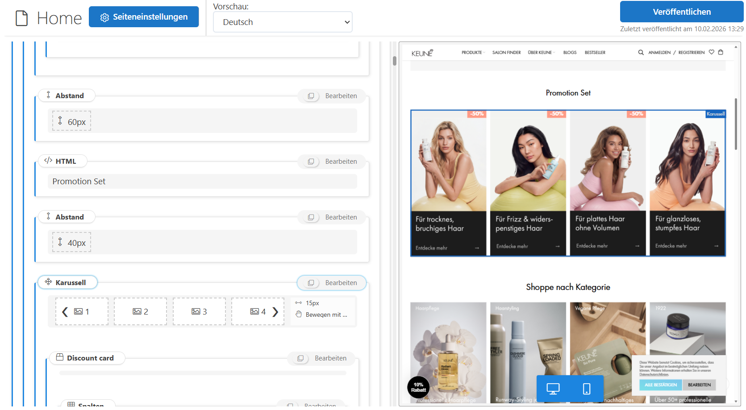Screen dimensions: 746x410
Task: Click the Für trocknes, bruchiges Haar card
Action: click(449, 183)
